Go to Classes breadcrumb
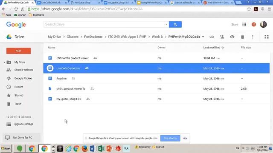This screenshot has width=273, height=153. pos(73,37)
